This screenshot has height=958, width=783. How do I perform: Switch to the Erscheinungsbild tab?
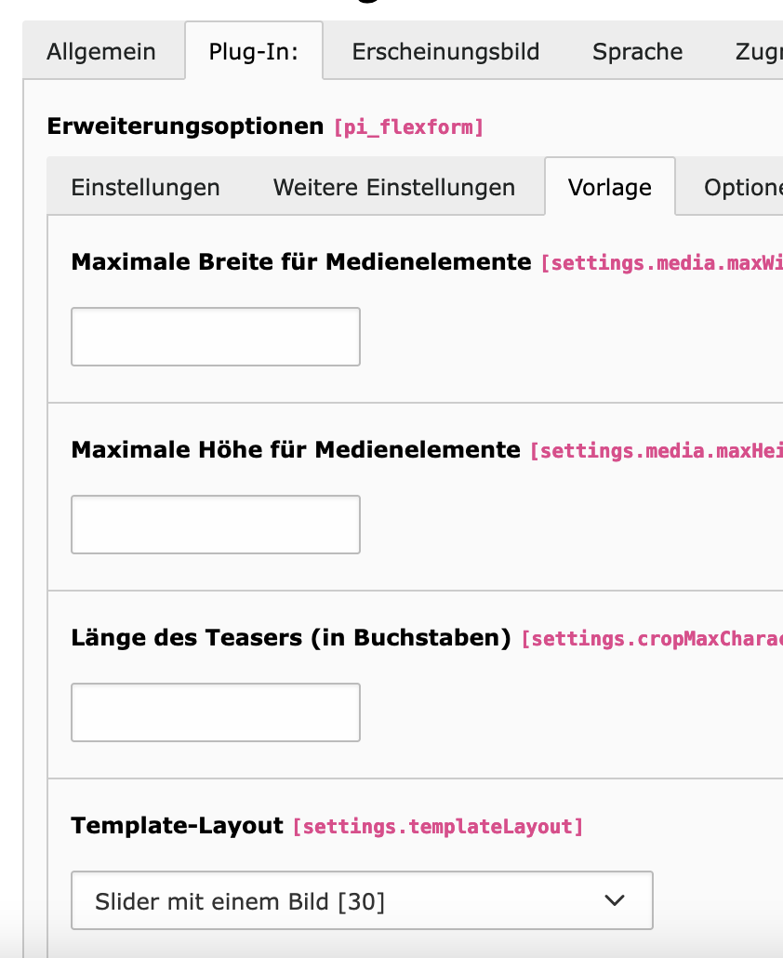click(x=445, y=51)
